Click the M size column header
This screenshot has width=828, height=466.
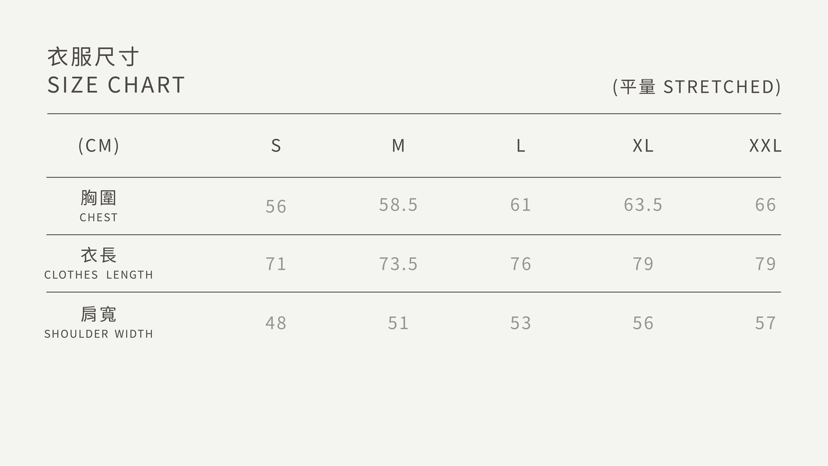pos(398,146)
